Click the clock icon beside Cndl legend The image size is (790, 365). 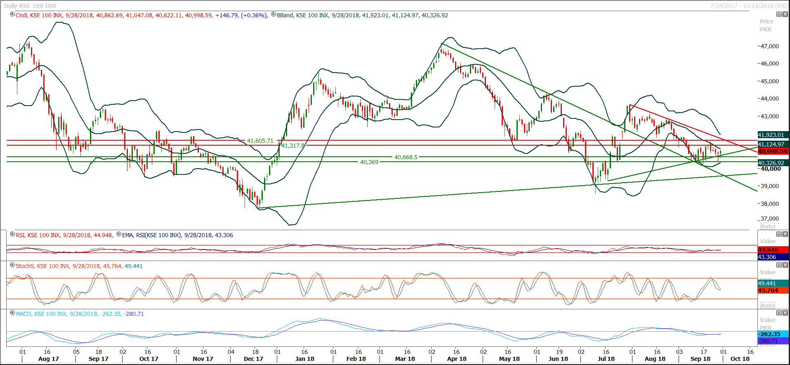(x=12, y=14)
